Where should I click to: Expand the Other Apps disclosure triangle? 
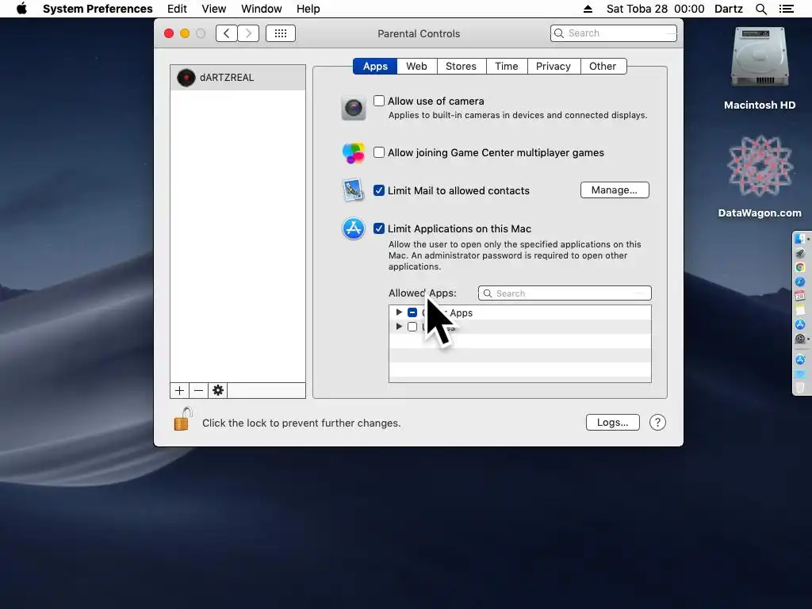click(x=399, y=312)
